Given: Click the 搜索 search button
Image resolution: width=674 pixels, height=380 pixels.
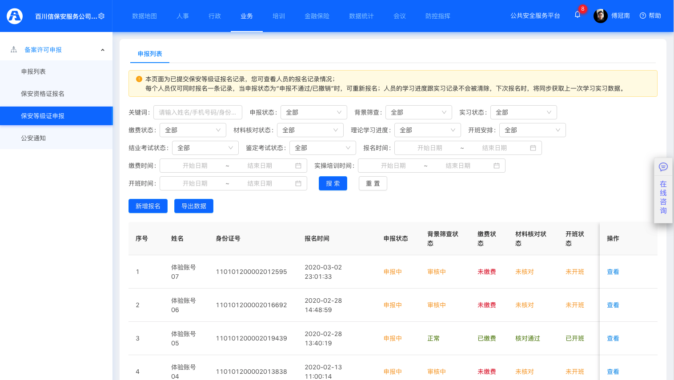Looking at the screenshot, I should click(333, 183).
